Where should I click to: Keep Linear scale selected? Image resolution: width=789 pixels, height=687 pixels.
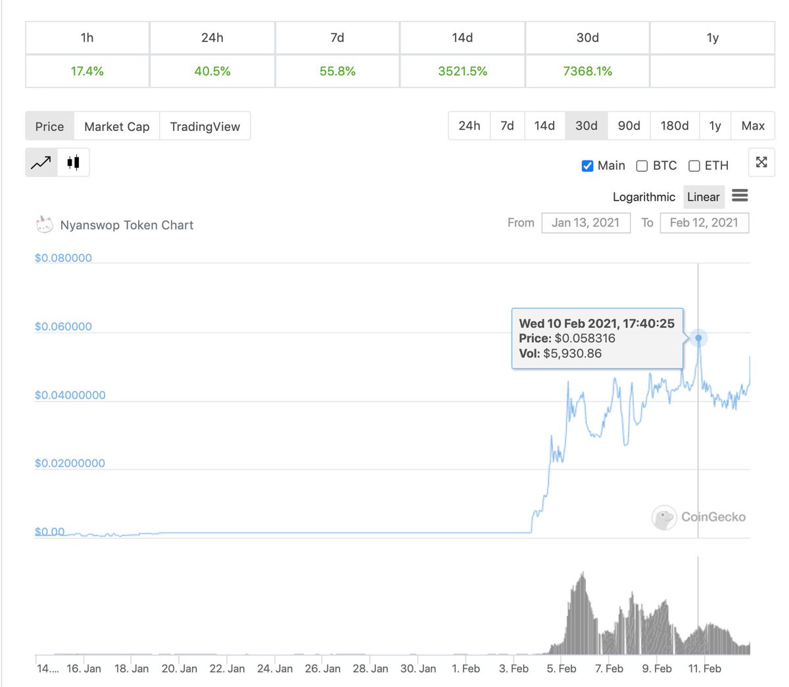point(704,197)
